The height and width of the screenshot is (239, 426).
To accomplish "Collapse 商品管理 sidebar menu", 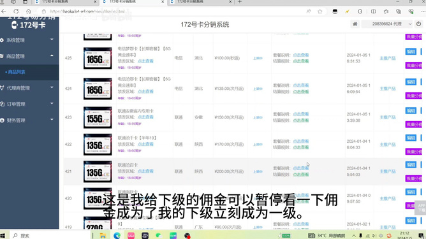I will point(29,56).
